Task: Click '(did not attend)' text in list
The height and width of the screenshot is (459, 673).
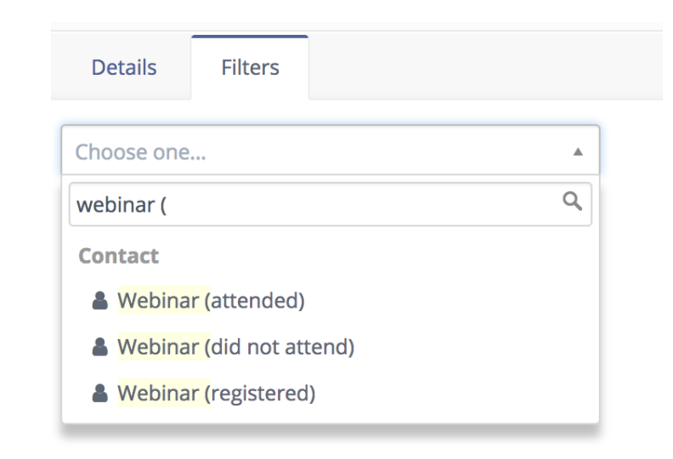Action: click(x=280, y=347)
